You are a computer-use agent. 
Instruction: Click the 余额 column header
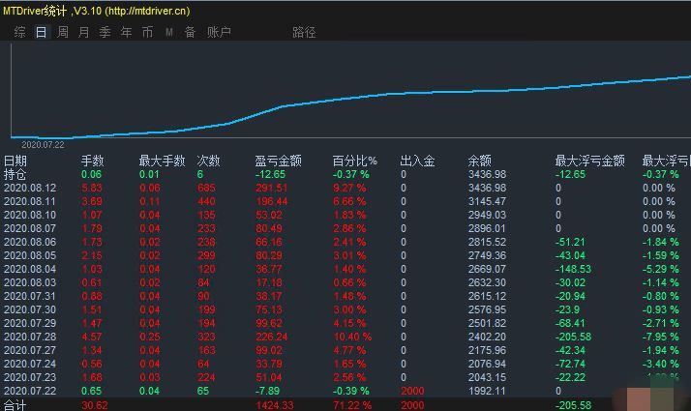(x=479, y=161)
